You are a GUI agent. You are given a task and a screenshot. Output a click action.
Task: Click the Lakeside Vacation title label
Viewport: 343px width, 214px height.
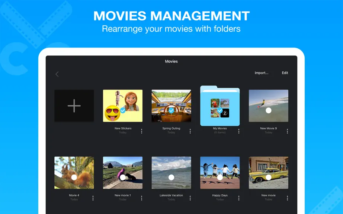171,195
